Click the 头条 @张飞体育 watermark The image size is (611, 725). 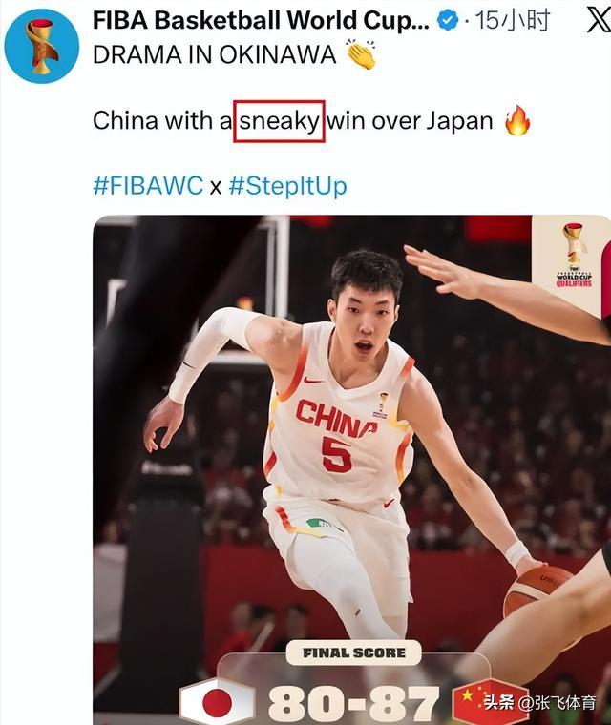(x=539, y=703)
